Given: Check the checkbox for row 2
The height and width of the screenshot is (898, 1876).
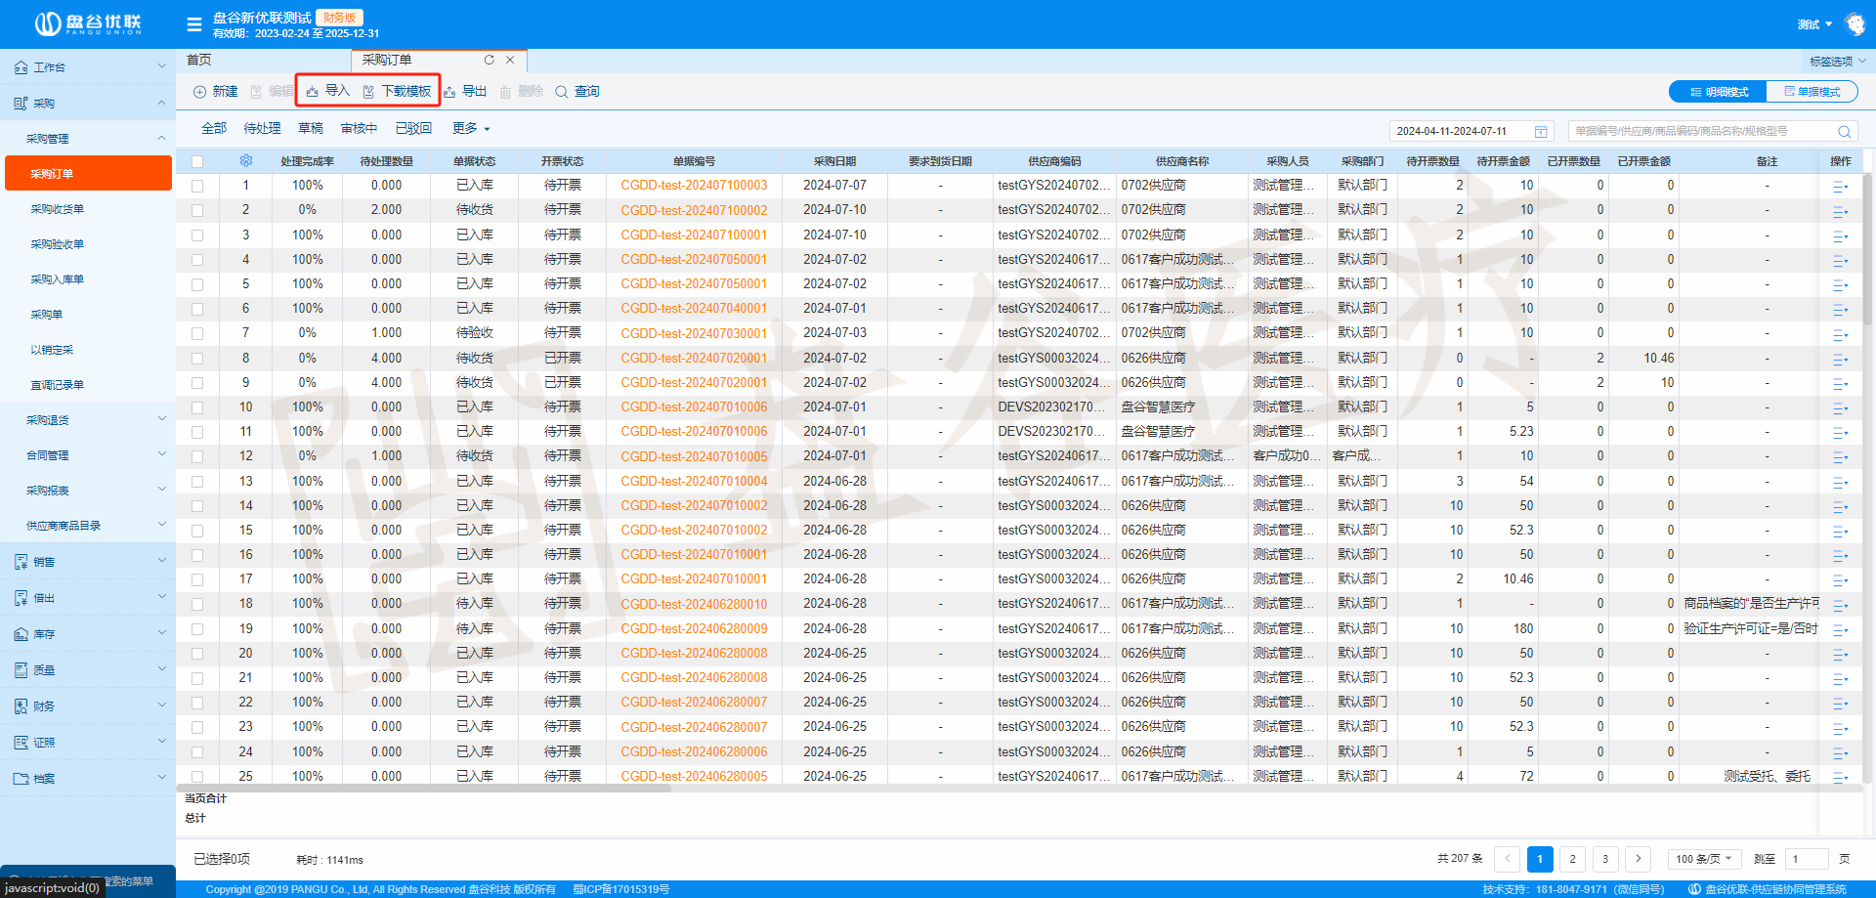Looking at the screenshot, I should [x=197, y=210].
